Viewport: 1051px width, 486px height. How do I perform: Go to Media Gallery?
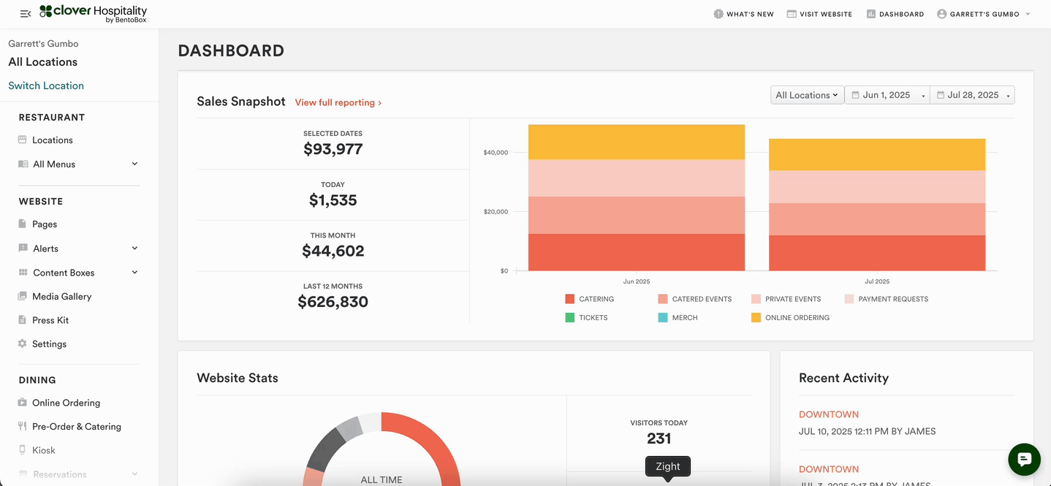tap(62, 297)
